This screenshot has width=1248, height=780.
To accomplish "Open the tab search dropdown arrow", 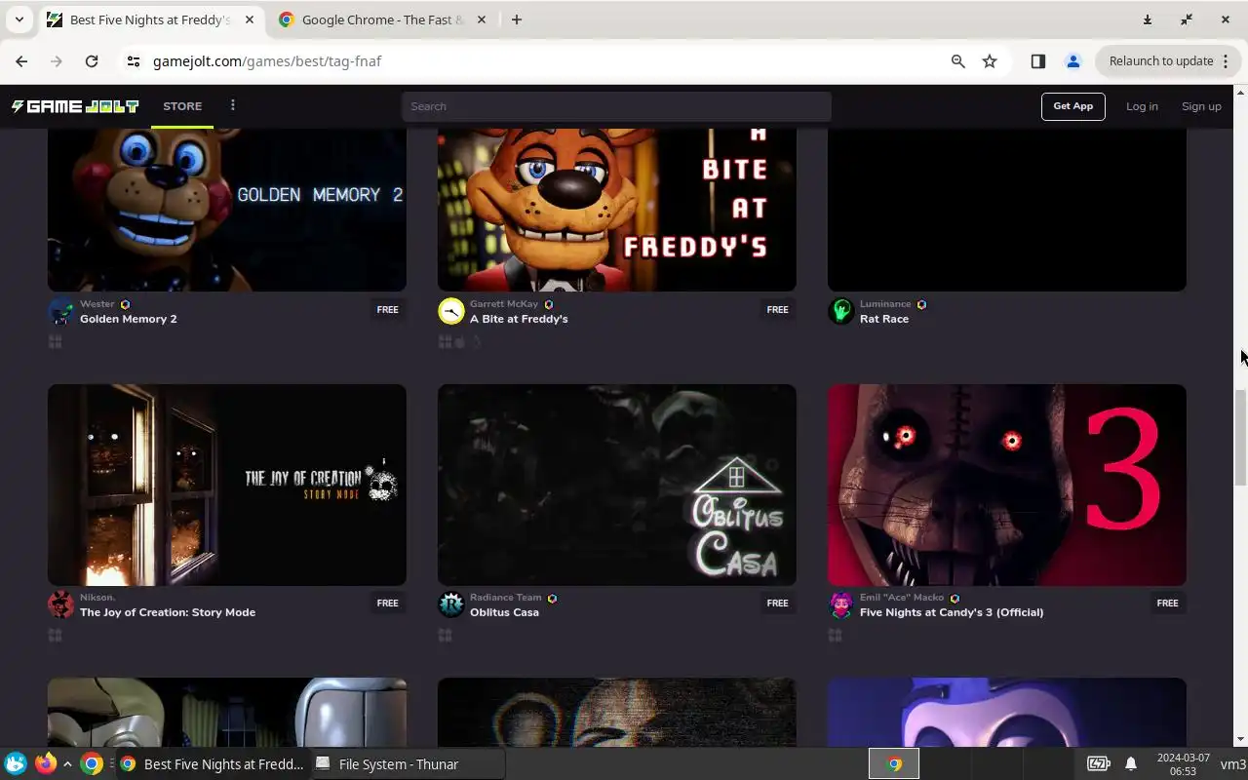I will [x=19, y=19].
